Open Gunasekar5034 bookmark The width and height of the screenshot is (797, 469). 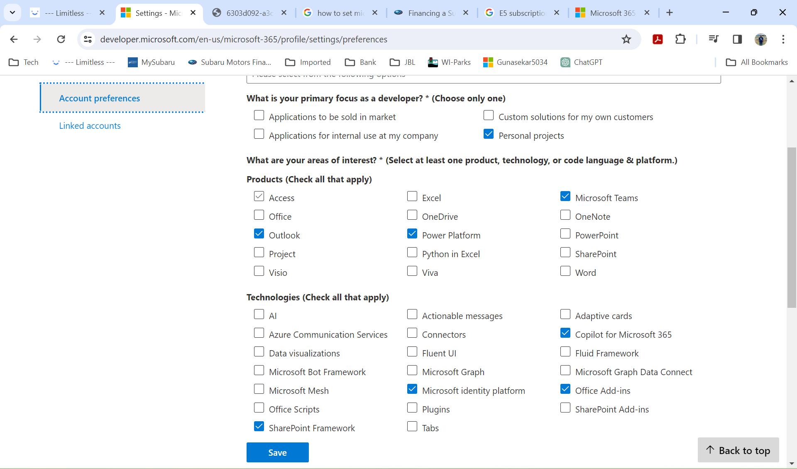[515, 62]
